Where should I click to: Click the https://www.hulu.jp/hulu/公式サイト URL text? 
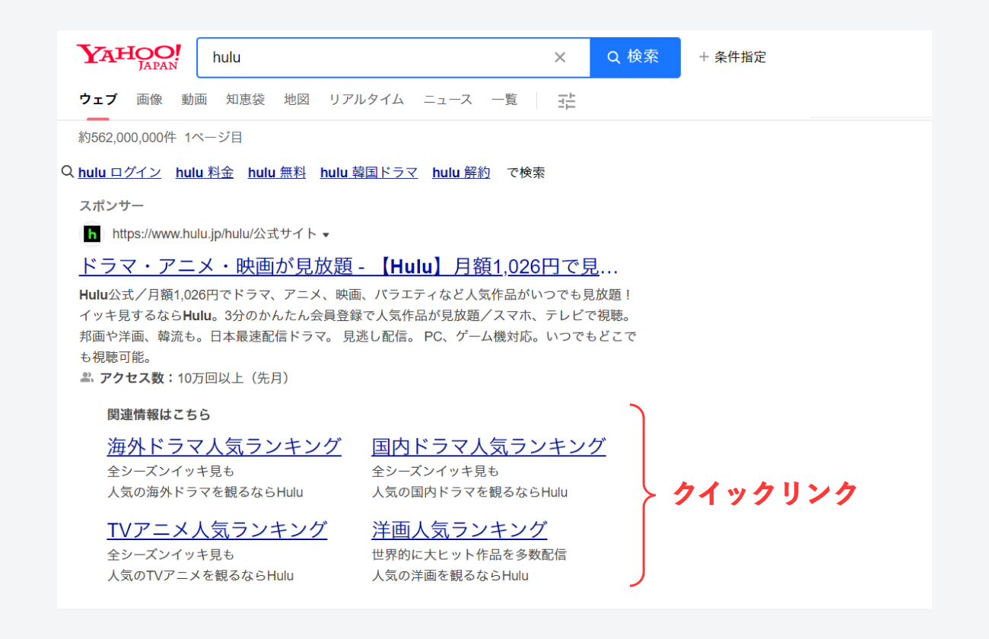[215, 234]
